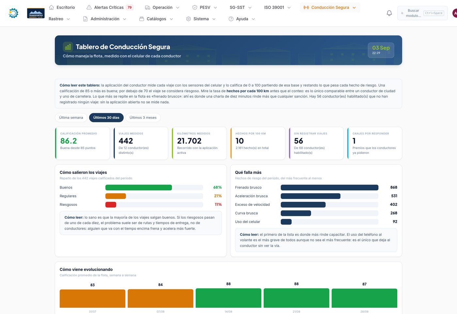Viewport: 457px width, 314px height.
Task: Go to Escritorio menu item
Action: (62, 7)
